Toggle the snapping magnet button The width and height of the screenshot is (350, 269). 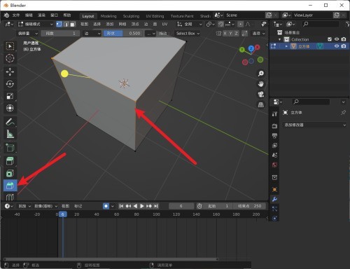click(220, 24)
